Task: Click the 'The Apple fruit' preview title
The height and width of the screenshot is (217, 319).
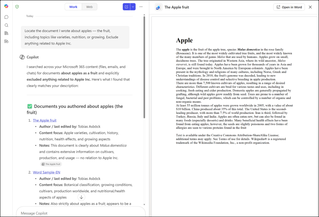Action: pyautogui.click(x=177, y=7)
